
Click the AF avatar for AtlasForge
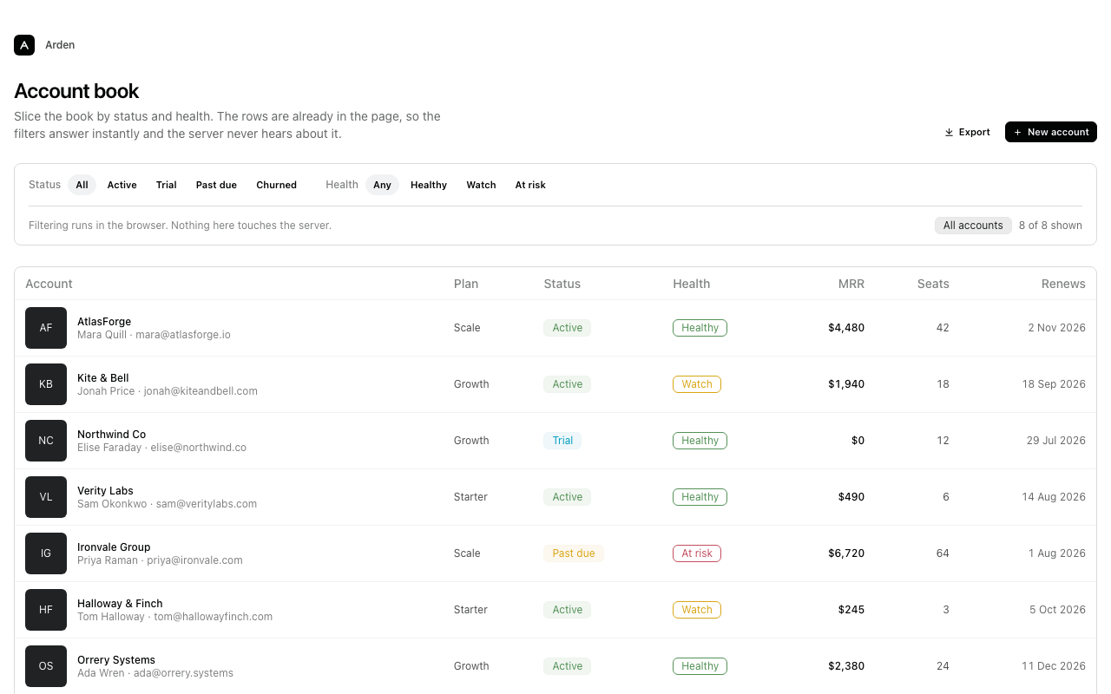tap(46, 328)
